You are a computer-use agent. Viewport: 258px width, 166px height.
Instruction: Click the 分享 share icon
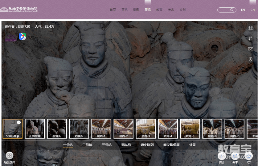(235, 156)
